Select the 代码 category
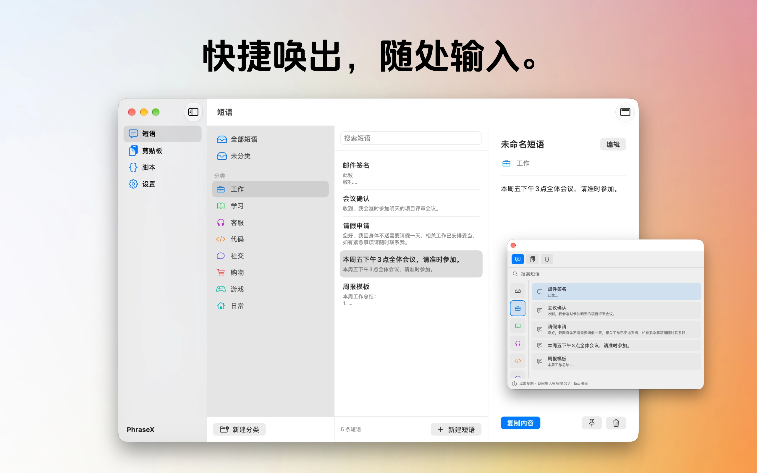The width and height of the screenshot is (757, 473). click(x=270, y=239)
